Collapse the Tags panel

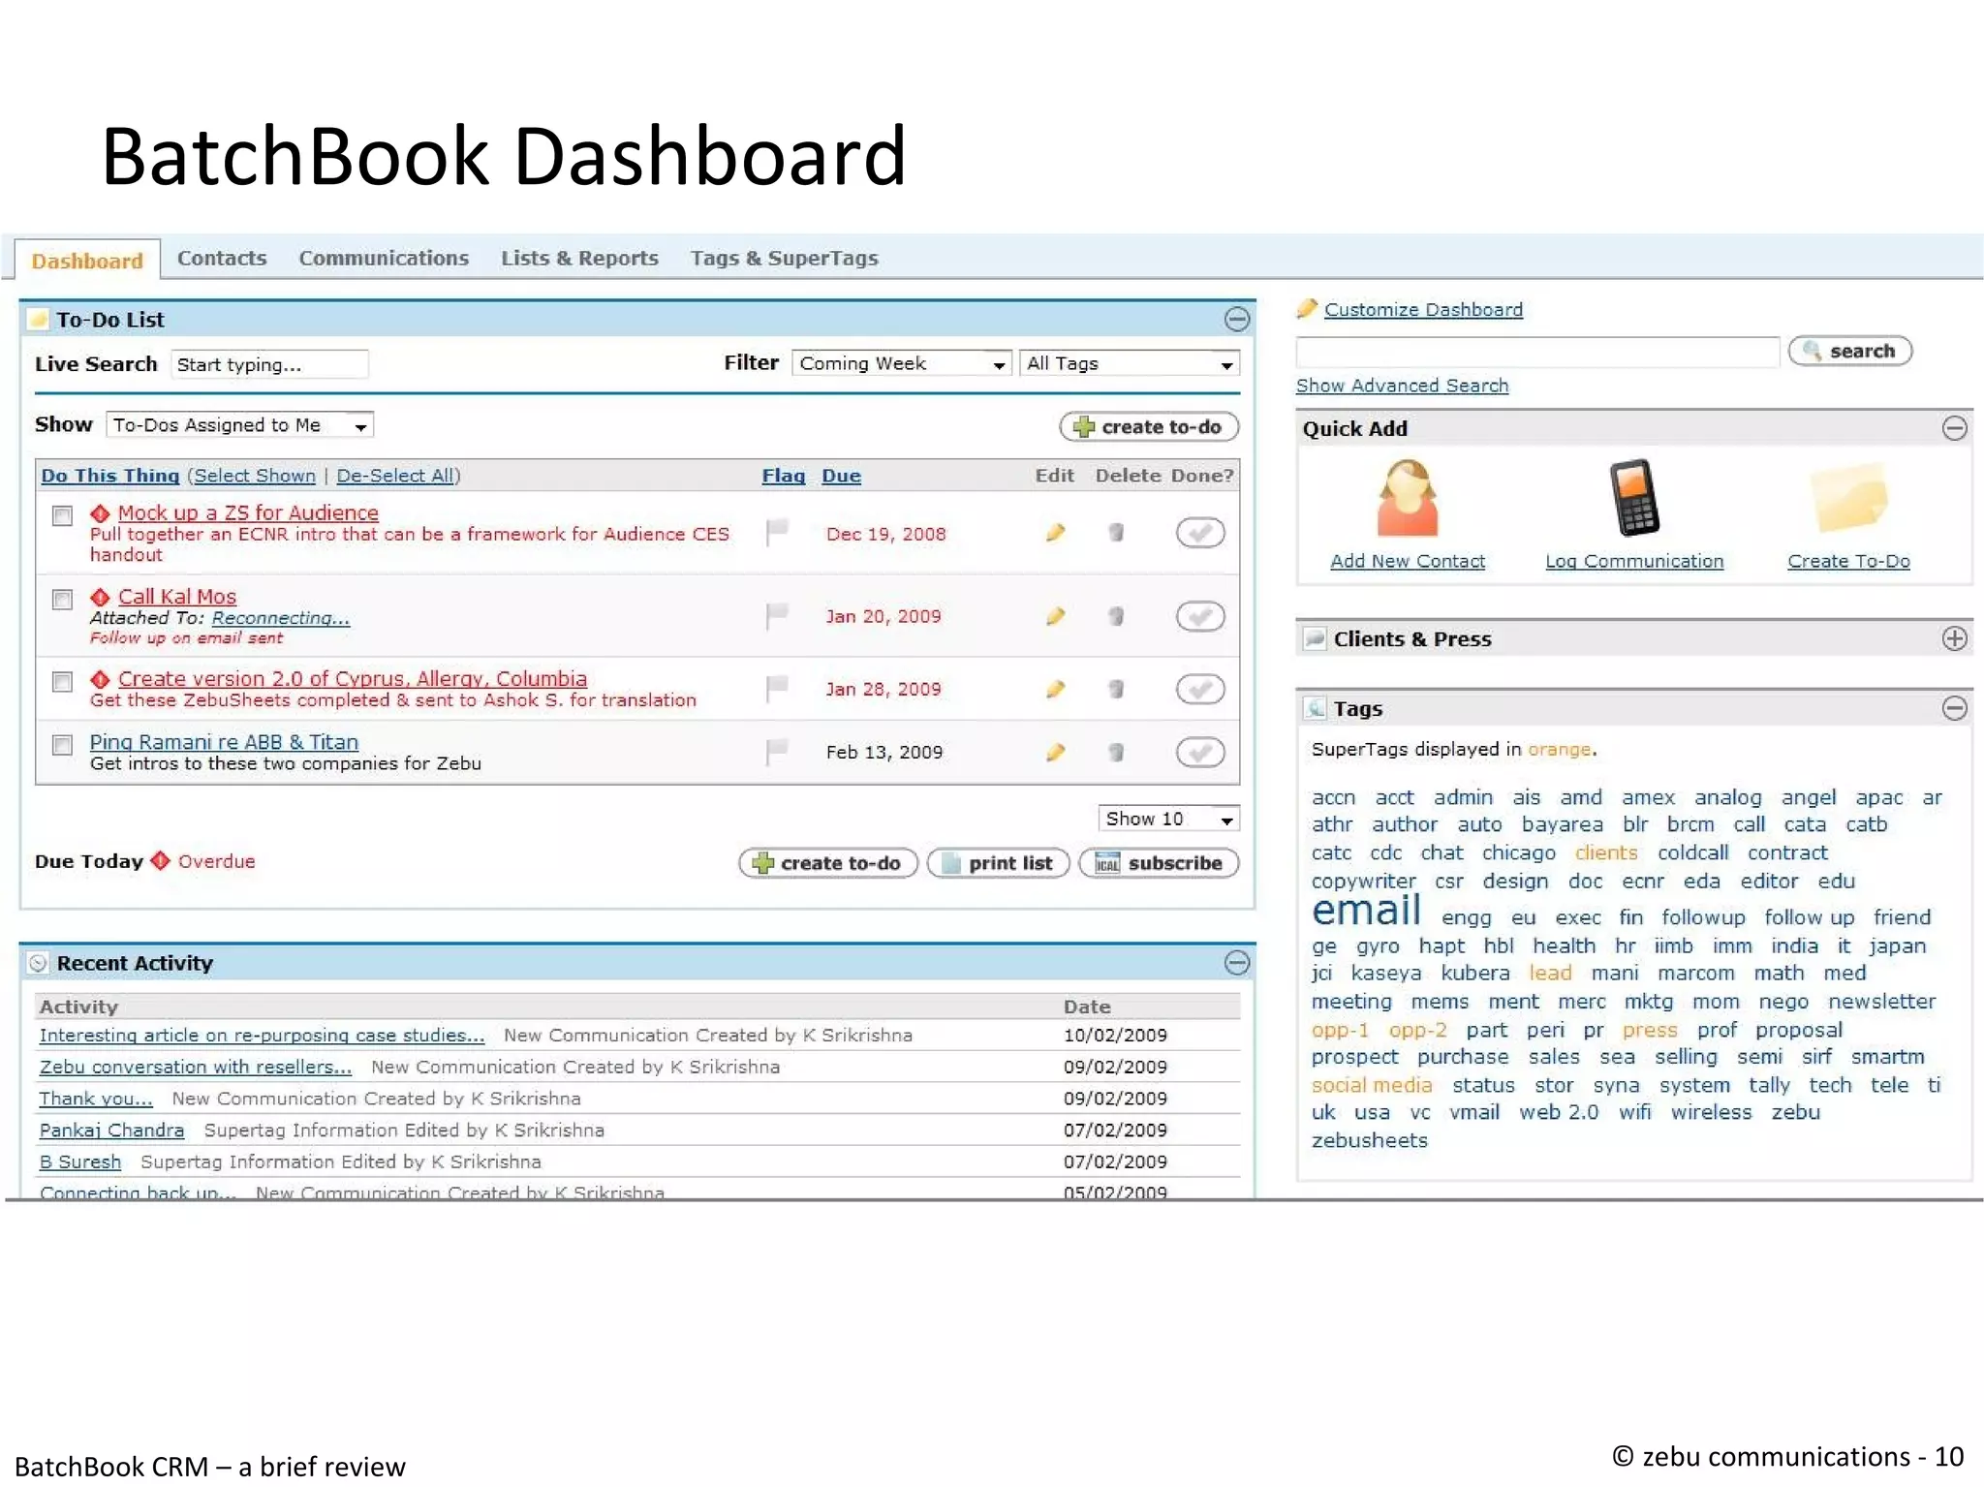1955,708
